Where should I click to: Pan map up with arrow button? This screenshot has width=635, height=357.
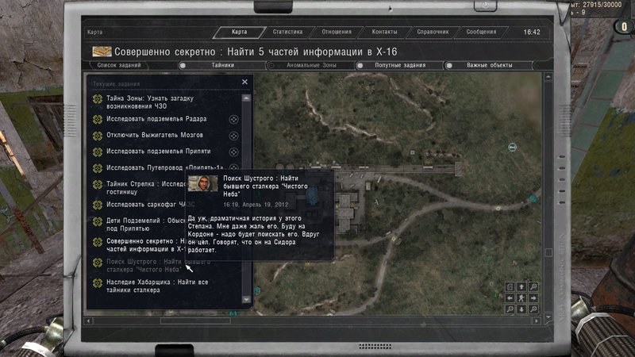521,286
